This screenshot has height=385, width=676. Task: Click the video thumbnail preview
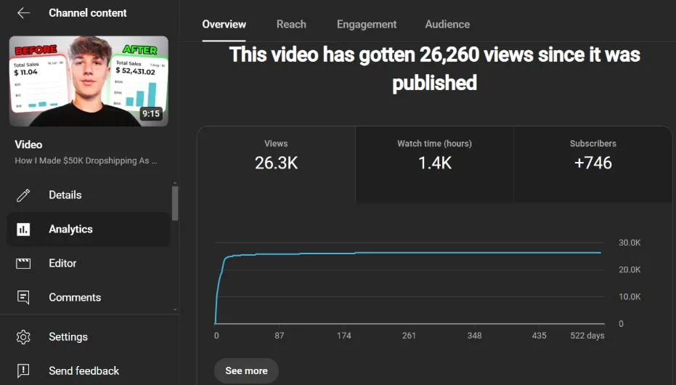[x=89, y=81]
